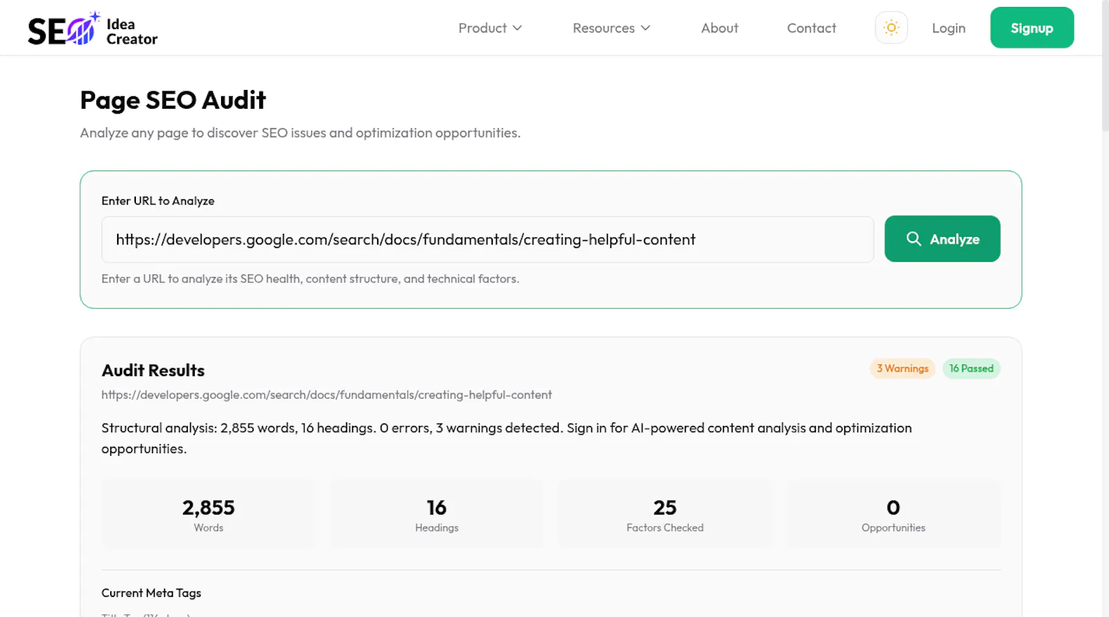
Task: Click the 2,855 Words stat card
Action: (x=209, y=515)
